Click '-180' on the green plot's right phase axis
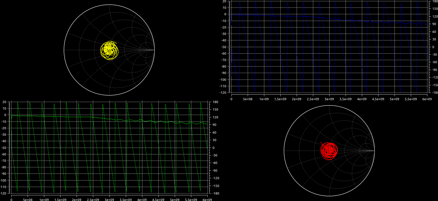The image size is (438, 201). pos(216,193)
